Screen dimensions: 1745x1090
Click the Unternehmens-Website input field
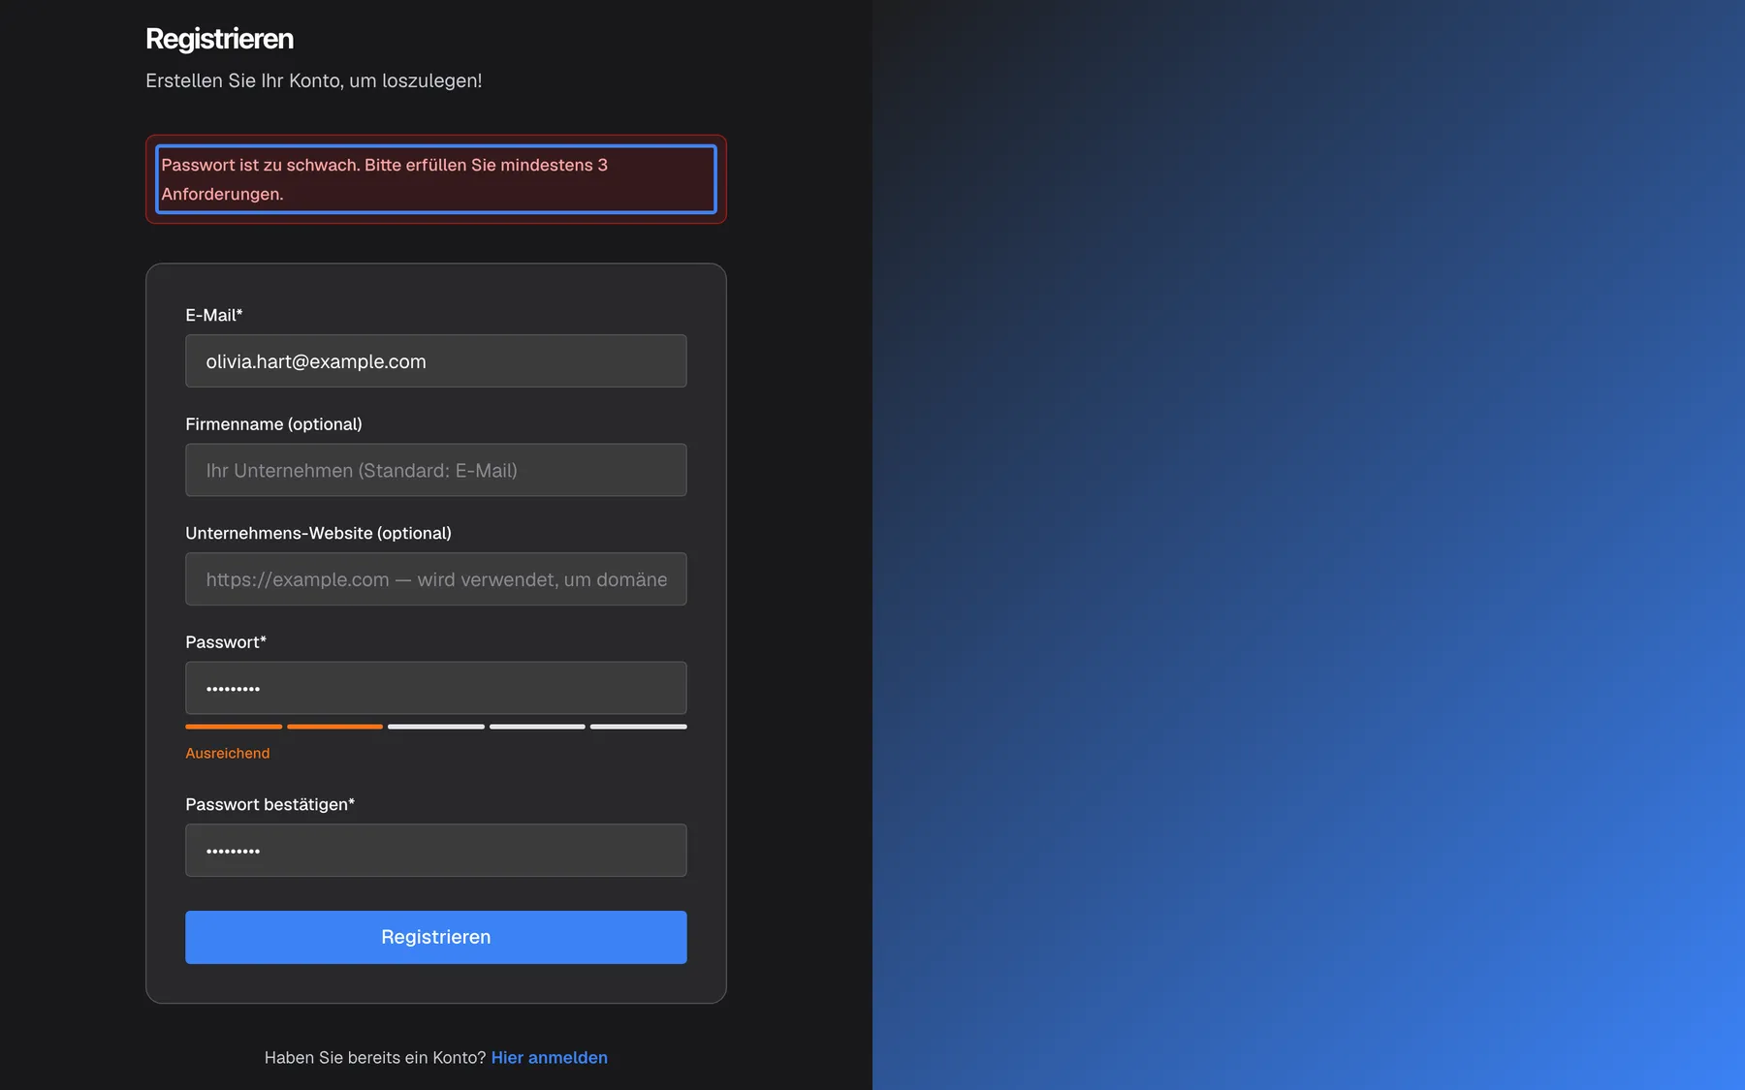[436, 579]
